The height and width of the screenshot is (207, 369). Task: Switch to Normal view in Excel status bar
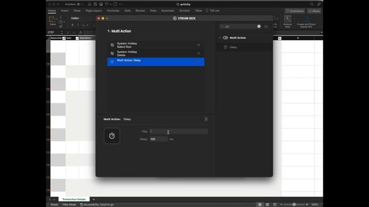coord(260,205)
